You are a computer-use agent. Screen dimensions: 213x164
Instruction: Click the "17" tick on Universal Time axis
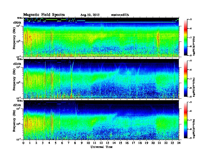click(x=133, y=143)
